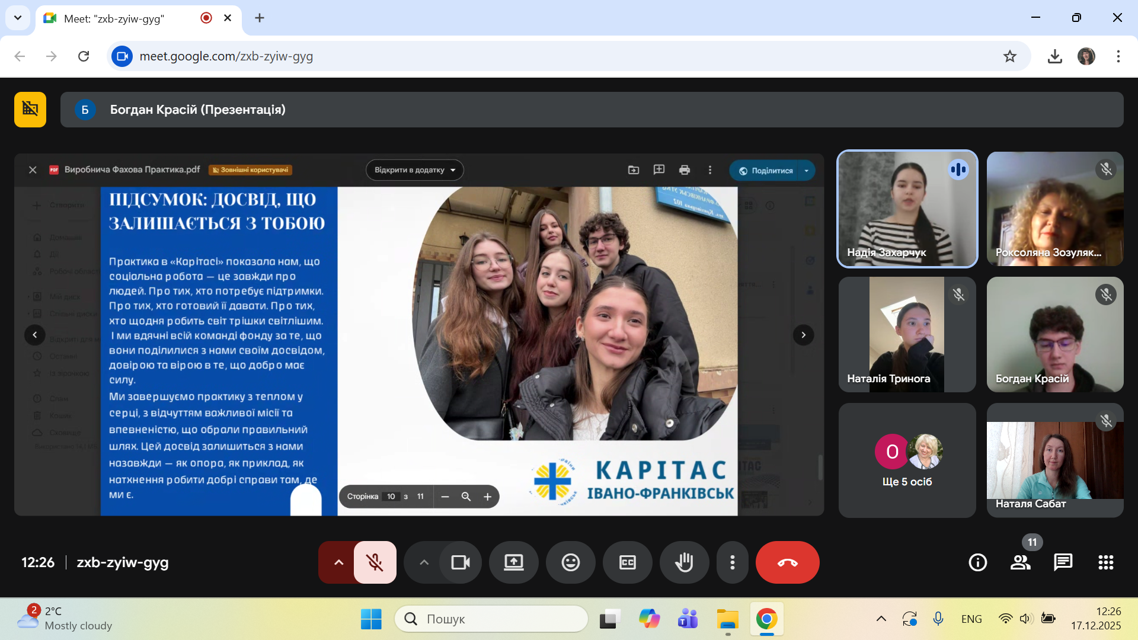
Task: Open more options three-dot menu
Action: pos(733,562)
